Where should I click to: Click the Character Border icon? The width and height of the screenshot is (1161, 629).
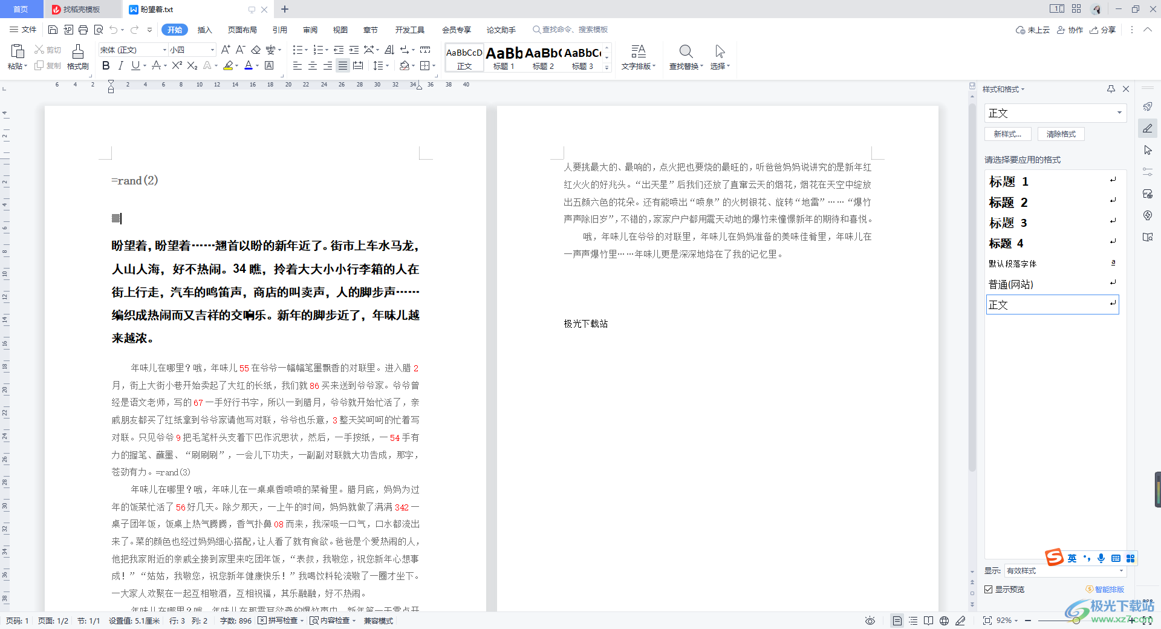tap(269, 65)
